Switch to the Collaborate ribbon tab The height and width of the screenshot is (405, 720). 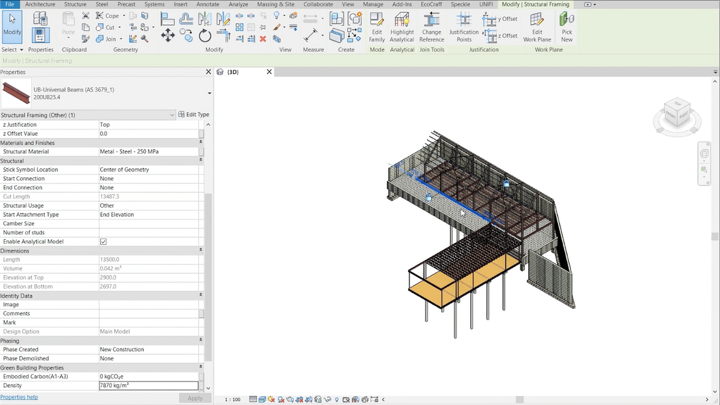click(318, 4)
